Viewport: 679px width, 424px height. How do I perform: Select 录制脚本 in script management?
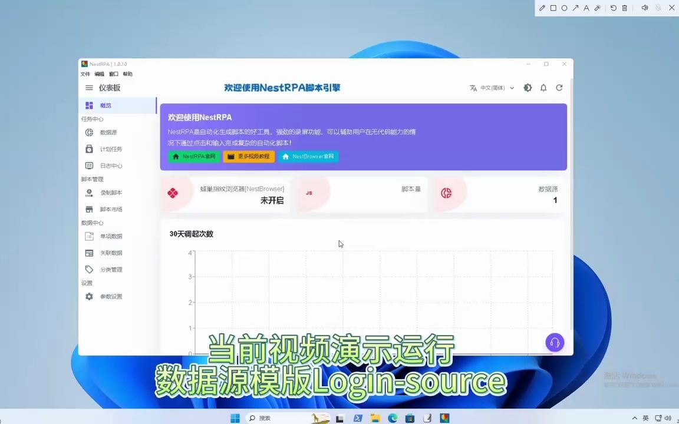coord(111,193)
